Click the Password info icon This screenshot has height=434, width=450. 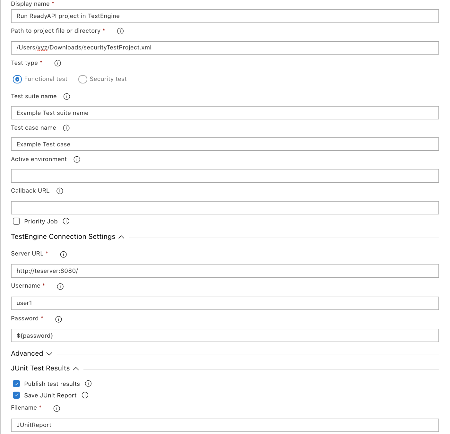tap(58, 319)
